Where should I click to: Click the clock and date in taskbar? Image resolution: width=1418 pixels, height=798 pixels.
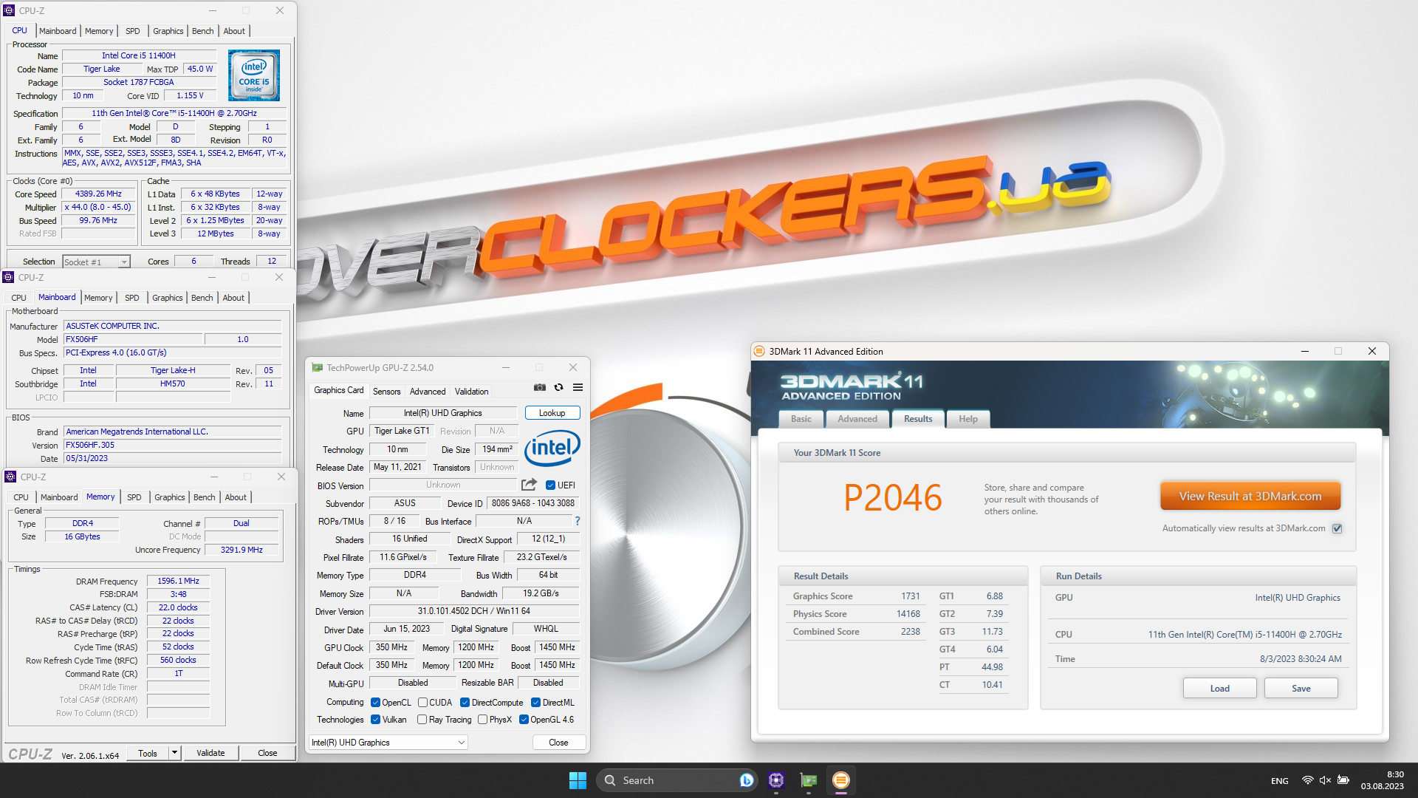(1383, 780)
